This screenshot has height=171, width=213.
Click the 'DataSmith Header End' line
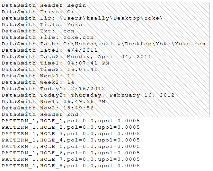[40, 114]
